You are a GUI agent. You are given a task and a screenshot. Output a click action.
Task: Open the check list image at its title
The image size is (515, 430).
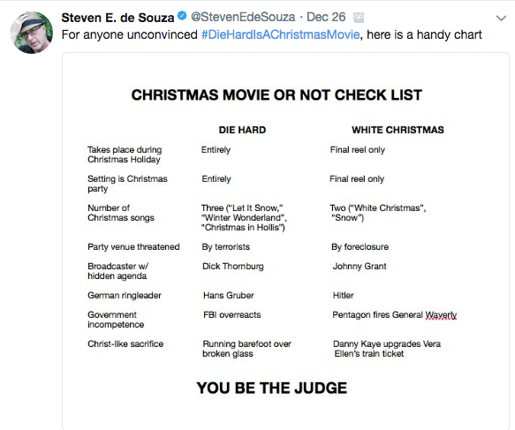click(276, 94)
